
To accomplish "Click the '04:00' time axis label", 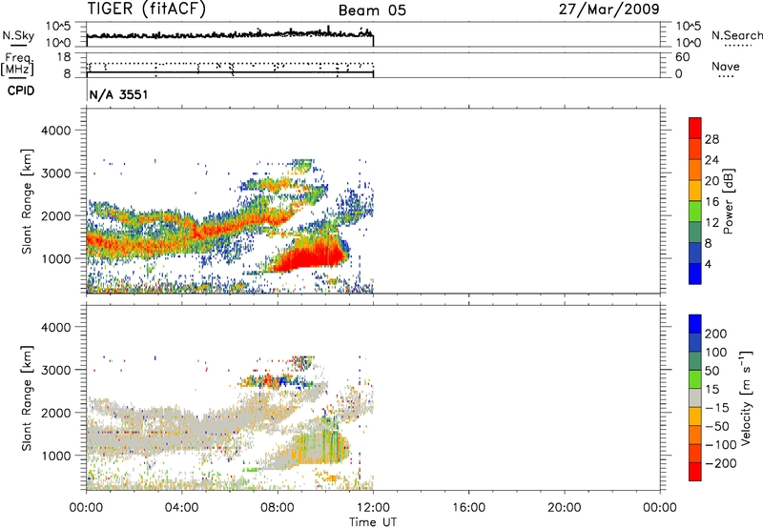I will coord(182,508).
